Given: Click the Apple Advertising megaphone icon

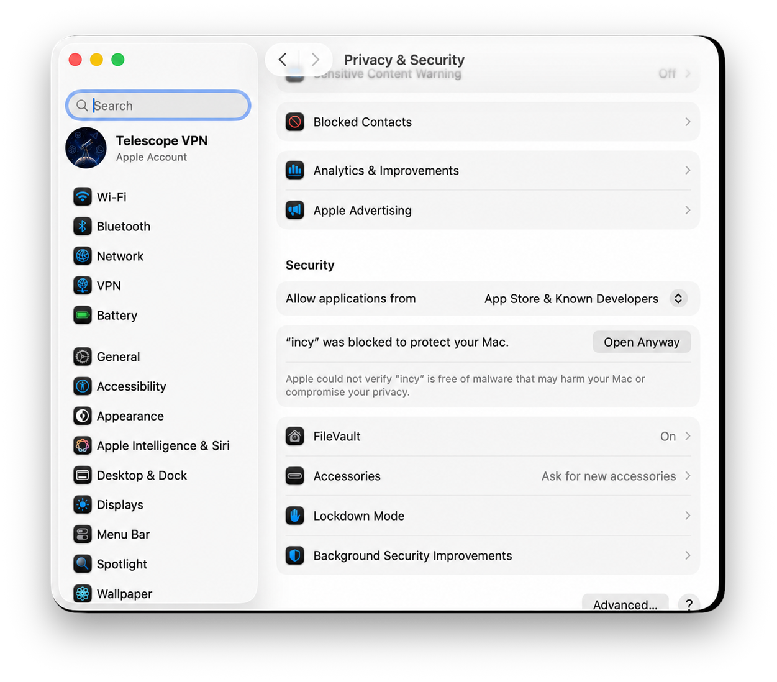Looking at the screenshot, I should coord(295,210).
